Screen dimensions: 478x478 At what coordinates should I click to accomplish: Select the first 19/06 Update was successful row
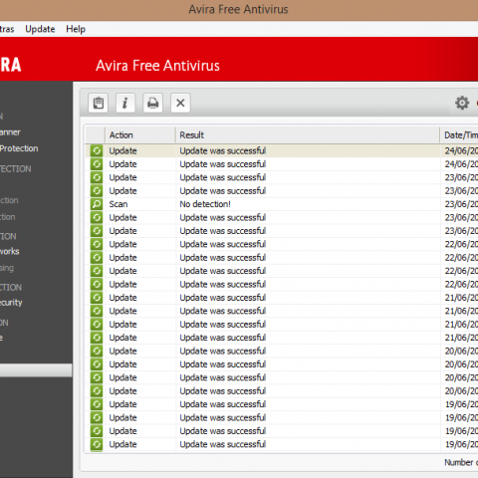coord(282,404)
